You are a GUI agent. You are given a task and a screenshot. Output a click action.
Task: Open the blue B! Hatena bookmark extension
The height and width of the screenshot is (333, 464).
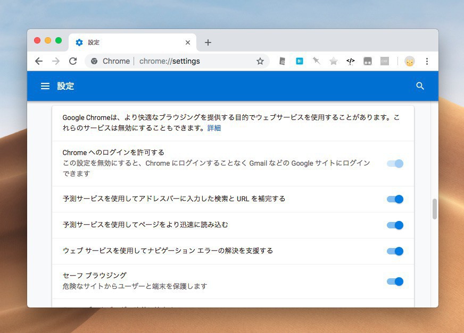[300, 61]
